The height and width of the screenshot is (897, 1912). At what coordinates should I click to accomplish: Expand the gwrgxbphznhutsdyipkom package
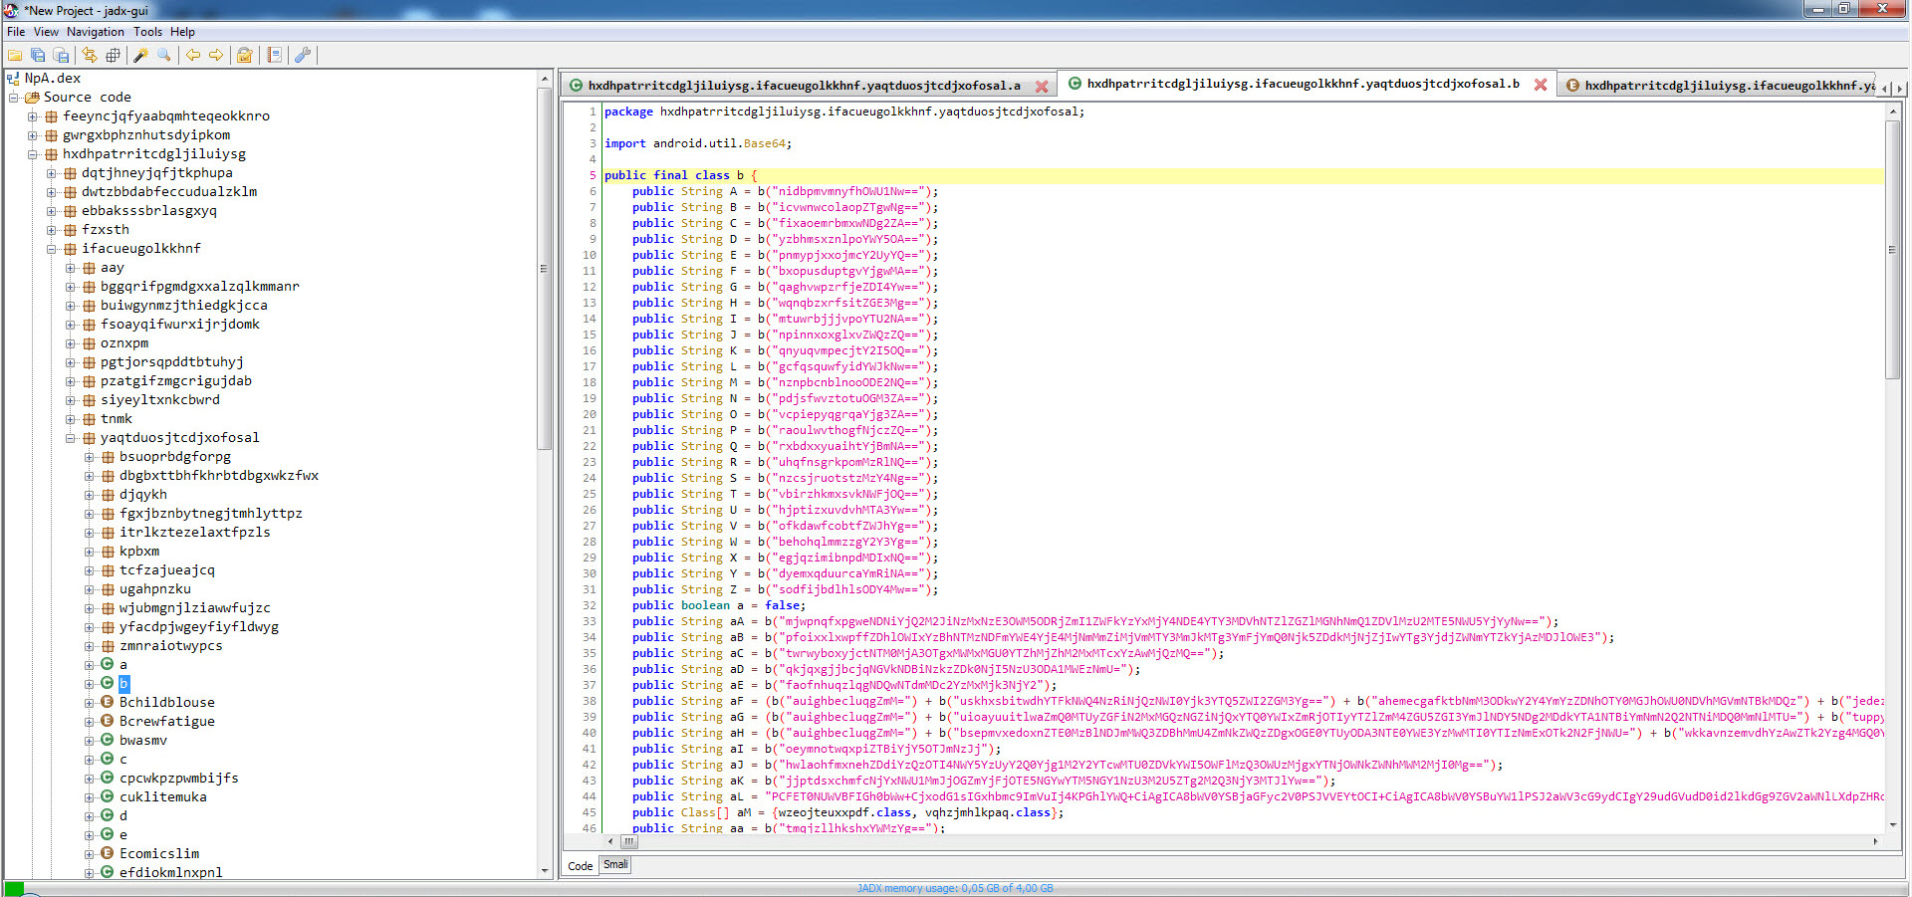(32, 135)
